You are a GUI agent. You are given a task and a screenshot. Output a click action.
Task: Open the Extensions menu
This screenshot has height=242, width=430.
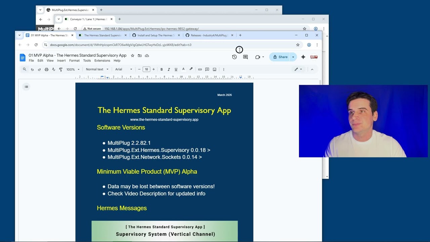point(102,61)
